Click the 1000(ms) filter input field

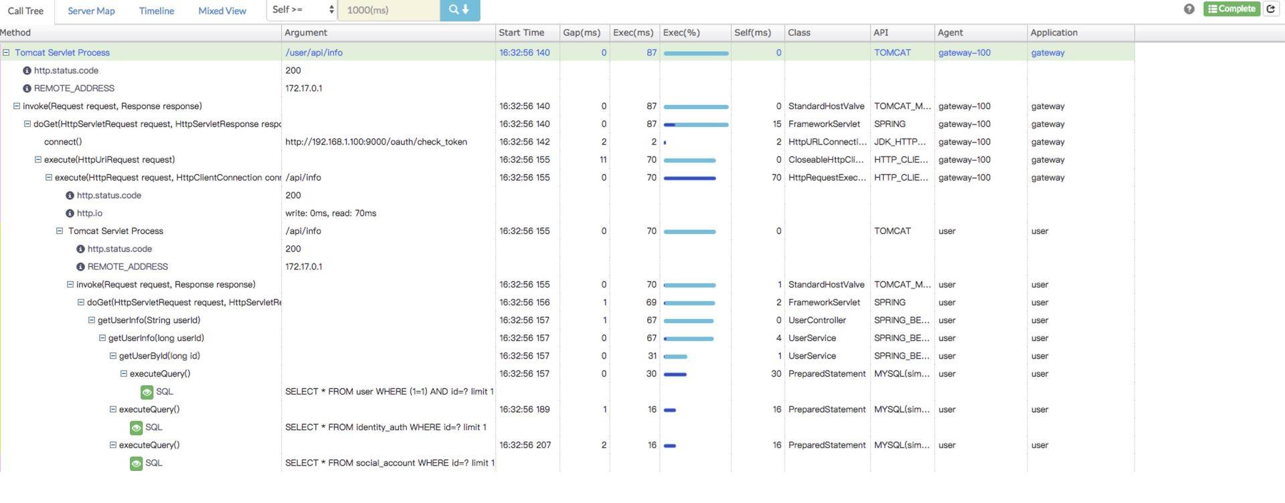tap(389, 10)
